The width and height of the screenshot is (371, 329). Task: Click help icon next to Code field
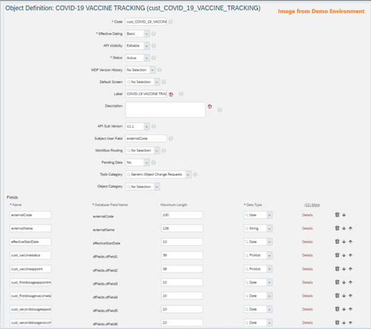(x=171, y=22)
